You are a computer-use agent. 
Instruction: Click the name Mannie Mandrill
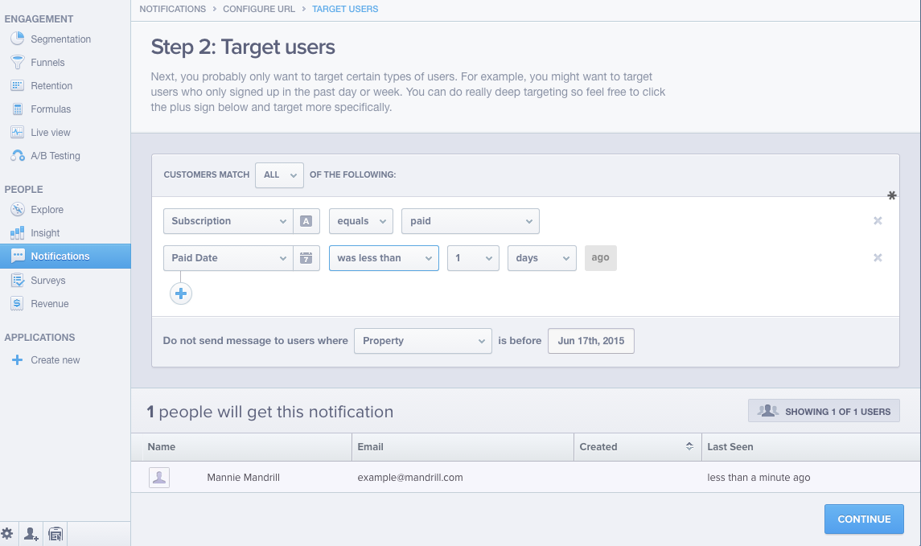pyautogui.click(x=243, y=478)
